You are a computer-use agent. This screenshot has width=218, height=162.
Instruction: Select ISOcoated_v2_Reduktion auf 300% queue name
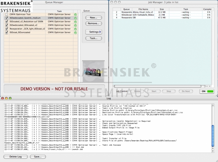pyautogui.click(x=26, y=21)
